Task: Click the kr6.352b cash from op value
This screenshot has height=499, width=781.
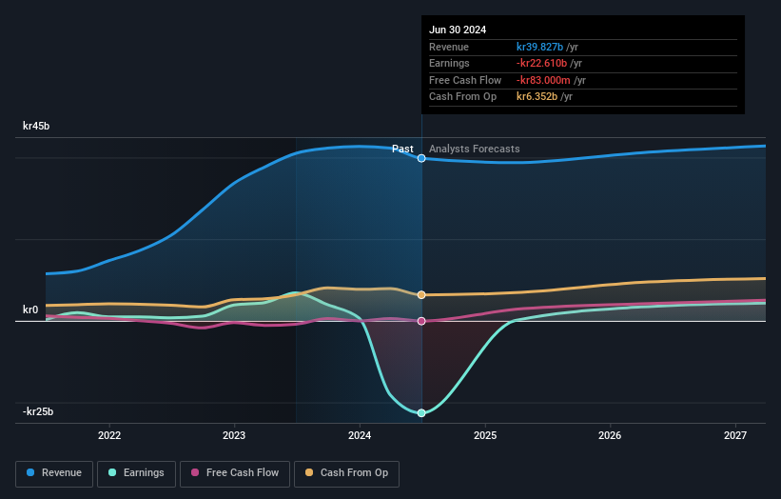Action: pos(537,97)
